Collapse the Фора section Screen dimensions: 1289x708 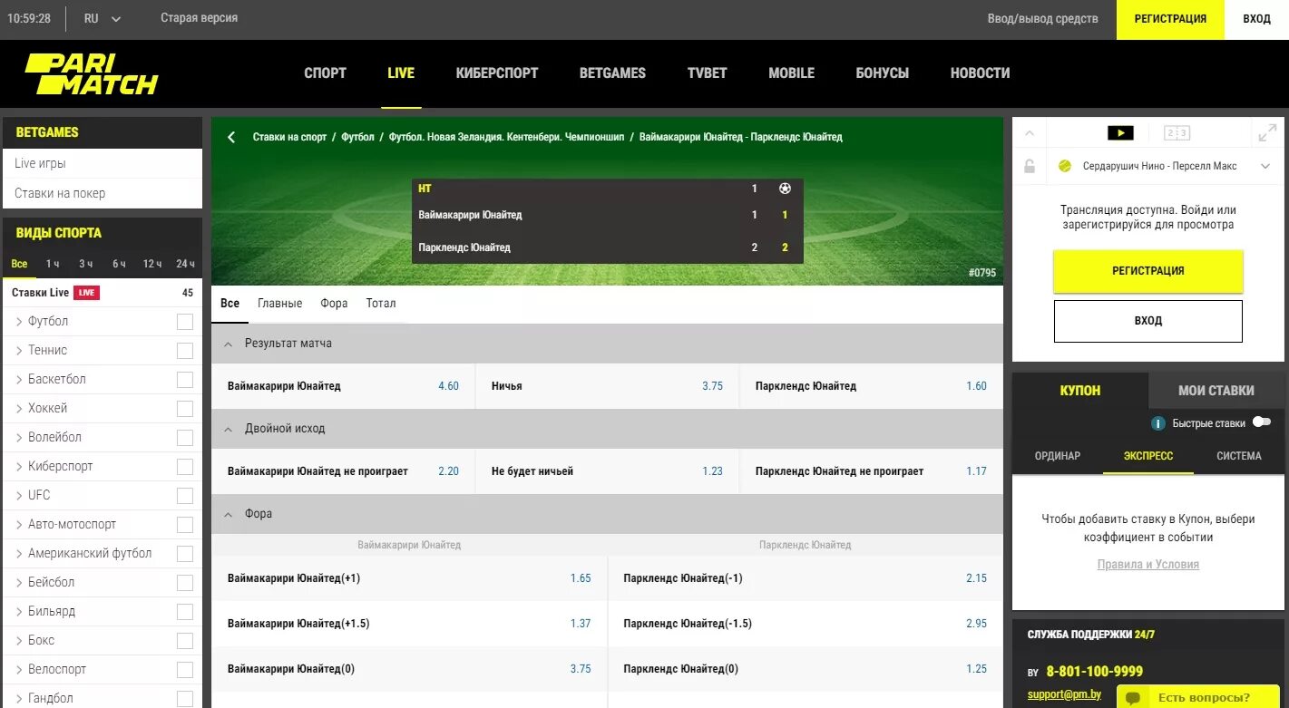point(228,514)
